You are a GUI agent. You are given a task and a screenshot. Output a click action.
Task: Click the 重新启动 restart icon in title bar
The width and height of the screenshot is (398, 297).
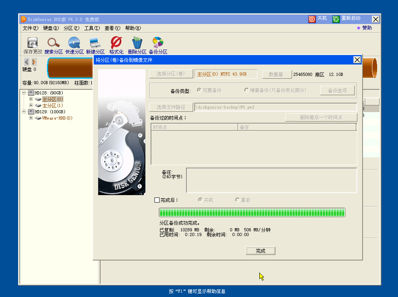pos(336,19)
